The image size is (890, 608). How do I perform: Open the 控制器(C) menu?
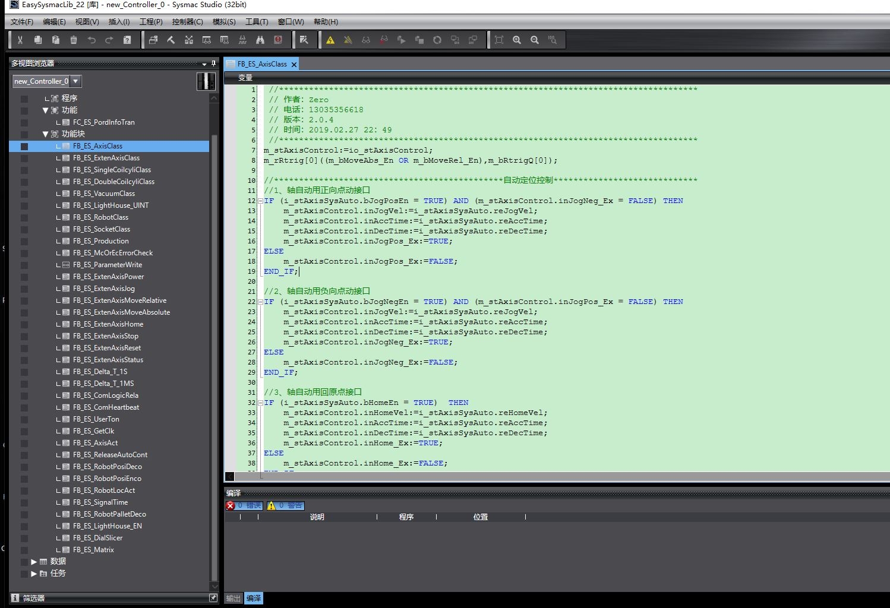tap(187, 21)
